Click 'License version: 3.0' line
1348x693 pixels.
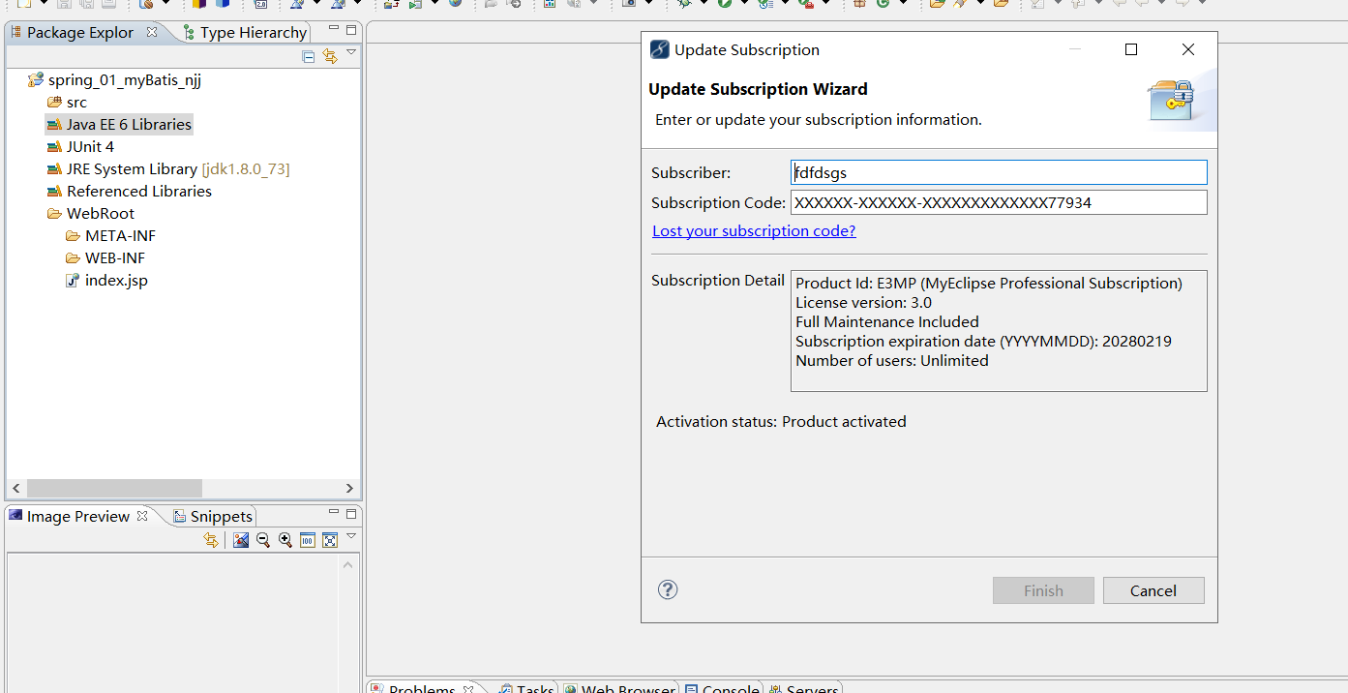pos(864,302)
